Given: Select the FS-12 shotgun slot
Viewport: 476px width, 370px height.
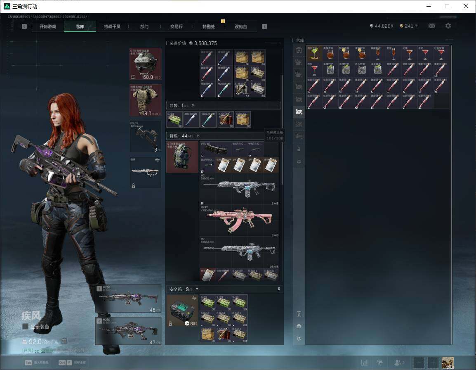Looking at the screenshot, I should click(146, 137).
